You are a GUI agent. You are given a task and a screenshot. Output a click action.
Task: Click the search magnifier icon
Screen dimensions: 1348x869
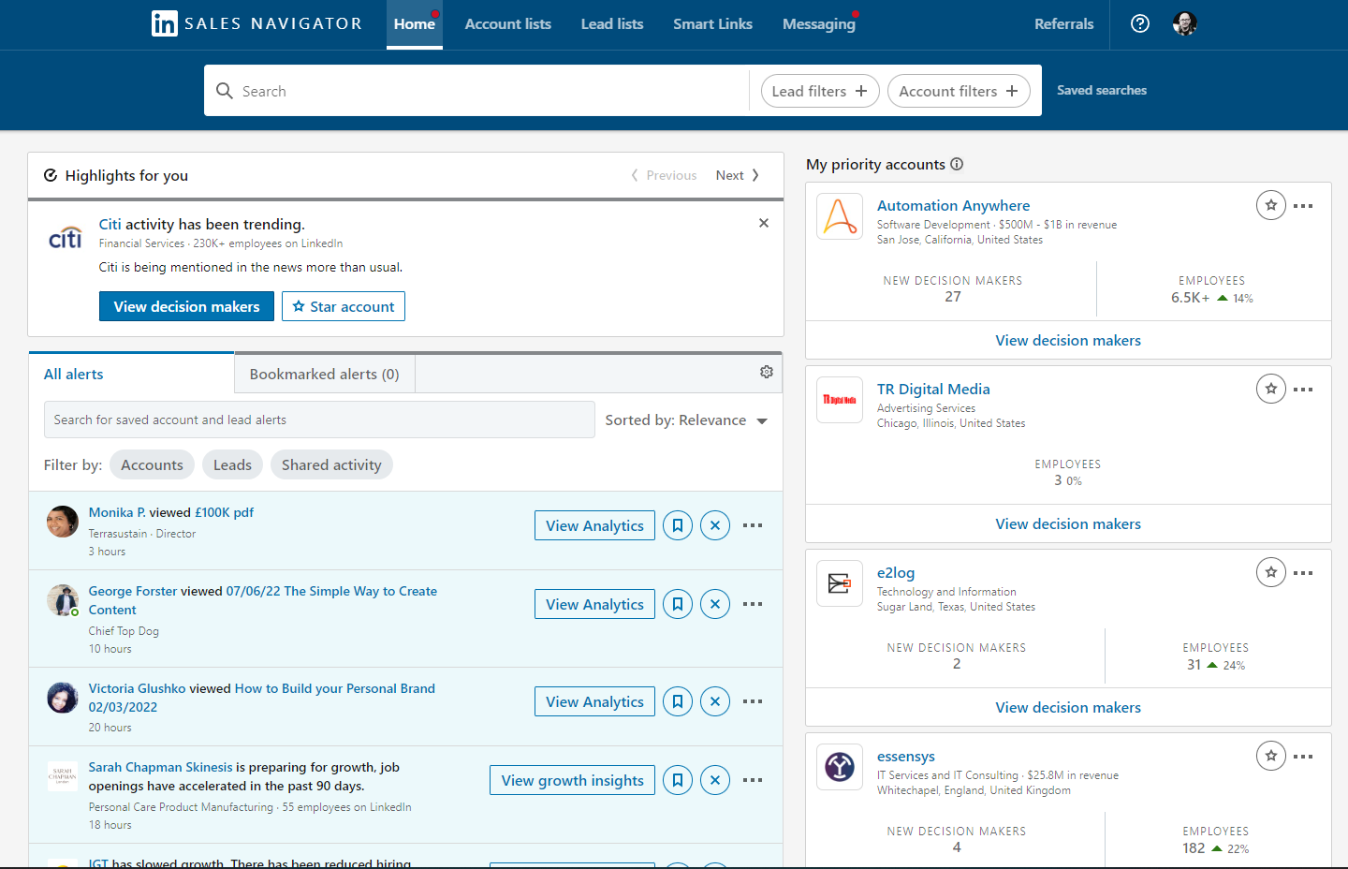click(x=225, y=91)
